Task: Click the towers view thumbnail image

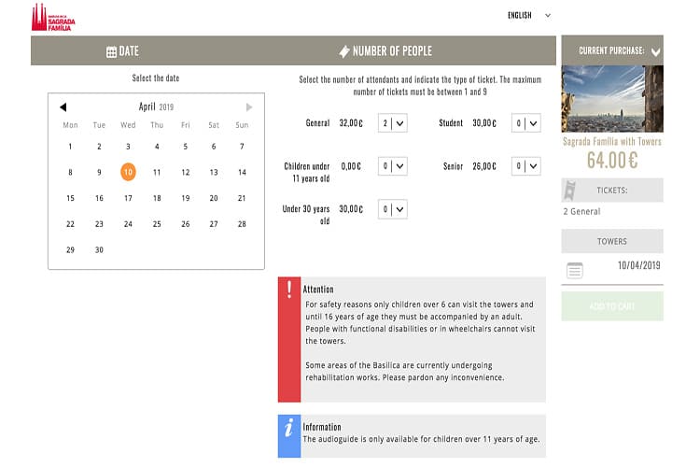Action: click(612, 99)
